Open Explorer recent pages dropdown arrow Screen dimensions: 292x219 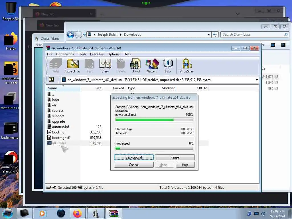84,35
